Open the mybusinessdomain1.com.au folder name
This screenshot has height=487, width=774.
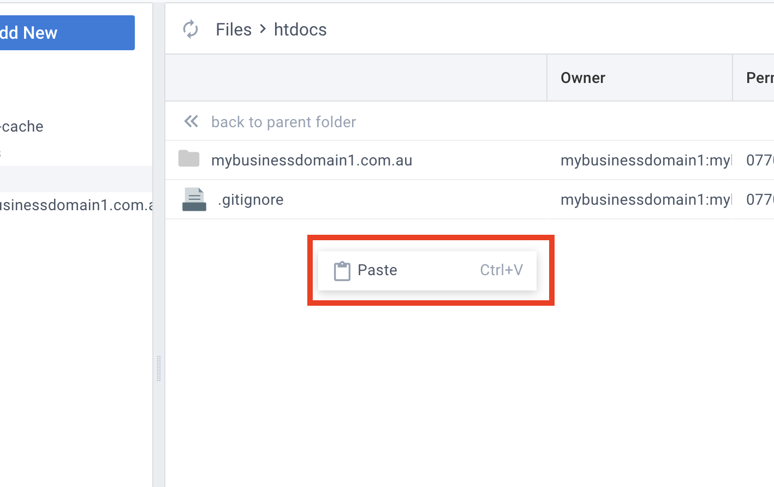pos(312,161)
